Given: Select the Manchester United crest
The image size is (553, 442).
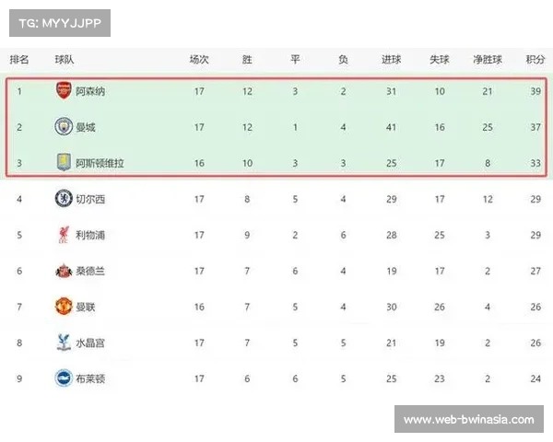Looking at the screenshot, I should (64, 307).
